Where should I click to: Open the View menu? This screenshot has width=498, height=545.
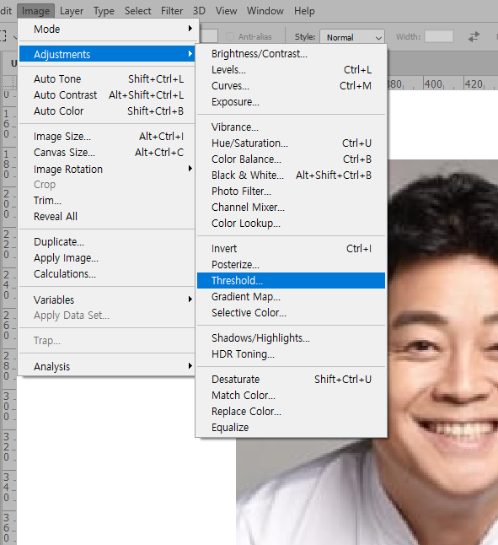(x=227, y=11)
